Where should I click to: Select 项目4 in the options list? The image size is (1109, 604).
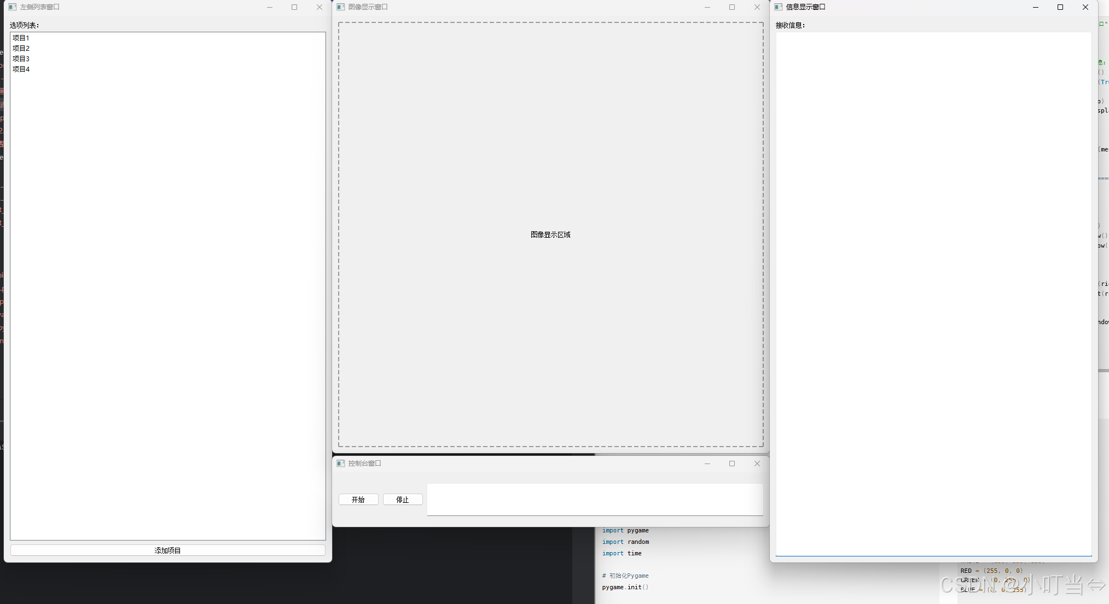pos(21,69)
